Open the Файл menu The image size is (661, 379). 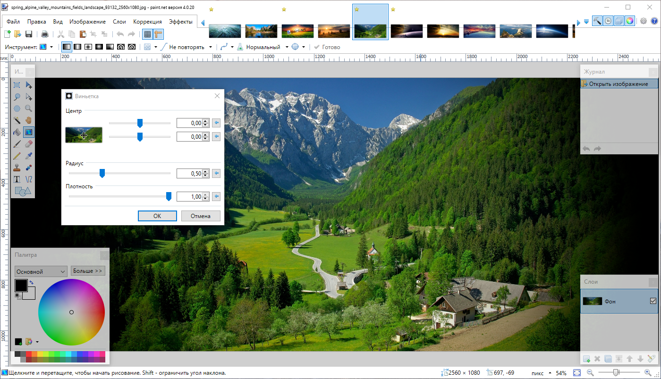[x=13, y=22]
